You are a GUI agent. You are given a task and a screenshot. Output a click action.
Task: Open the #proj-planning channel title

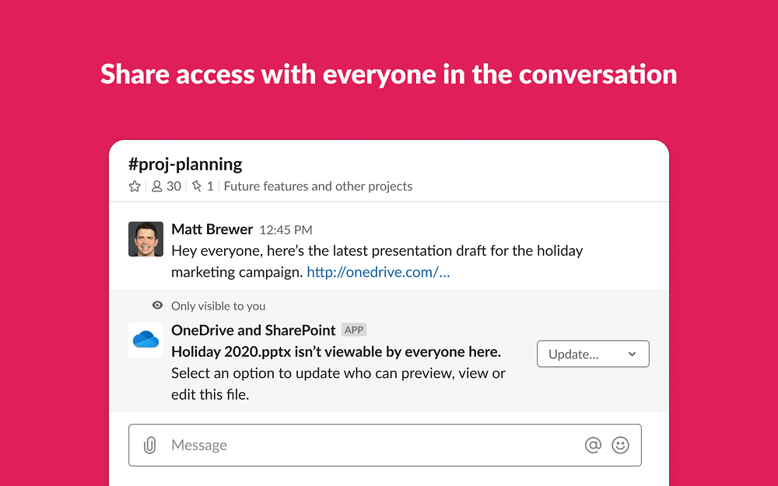click(185, 164)
